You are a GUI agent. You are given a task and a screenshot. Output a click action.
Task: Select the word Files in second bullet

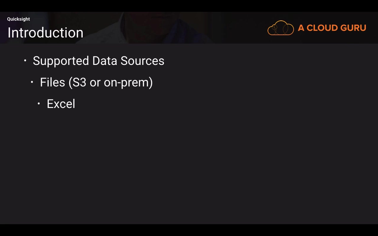52,82
